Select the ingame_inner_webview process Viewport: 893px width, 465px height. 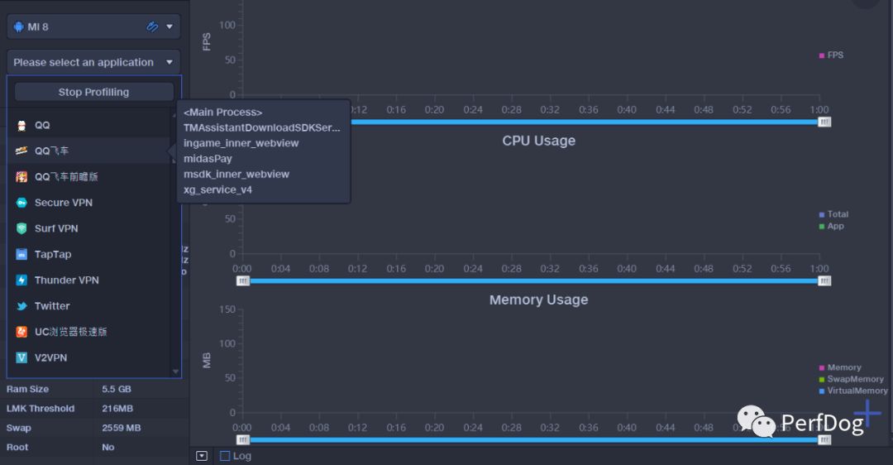coord(241,143)
